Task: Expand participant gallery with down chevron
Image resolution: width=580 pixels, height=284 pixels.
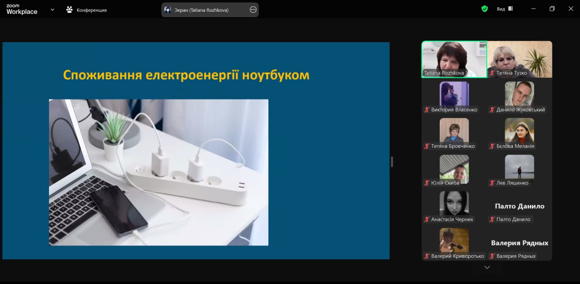Action: 487,267
